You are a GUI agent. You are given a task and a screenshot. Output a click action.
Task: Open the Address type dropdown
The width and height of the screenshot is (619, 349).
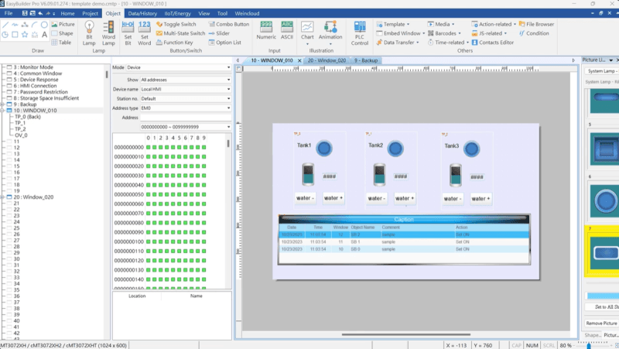pos(185,108)
